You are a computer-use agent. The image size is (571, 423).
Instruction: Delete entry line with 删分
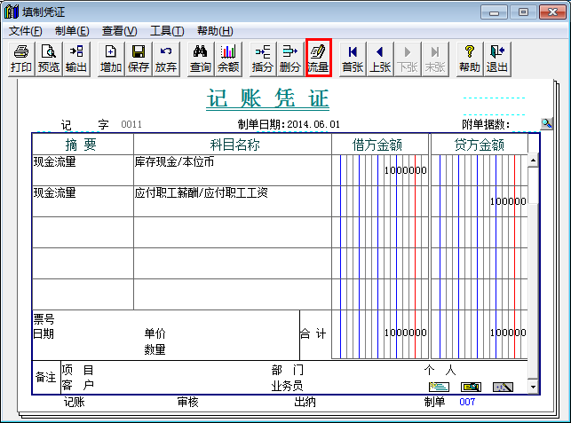click(290, 59)
